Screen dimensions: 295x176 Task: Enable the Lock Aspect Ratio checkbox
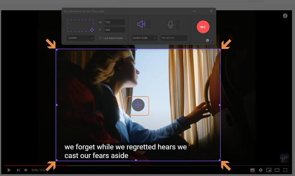coord(100,38)
